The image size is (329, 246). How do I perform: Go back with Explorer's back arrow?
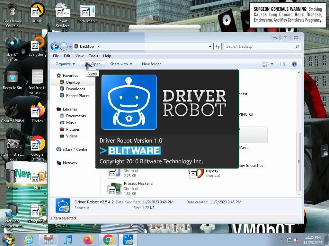(55, 46)
